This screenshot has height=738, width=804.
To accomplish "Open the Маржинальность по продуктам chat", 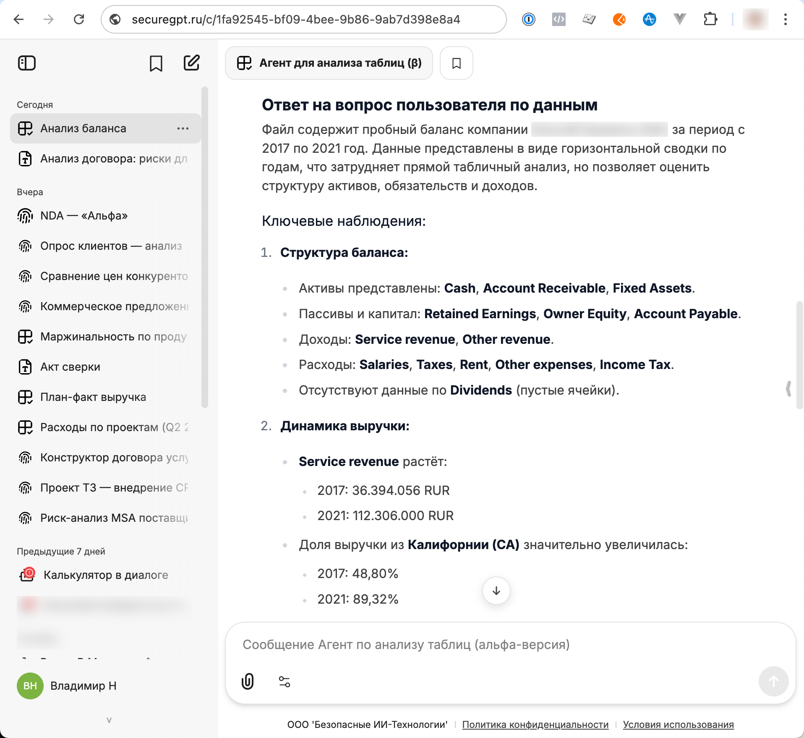I will point(105,337).
